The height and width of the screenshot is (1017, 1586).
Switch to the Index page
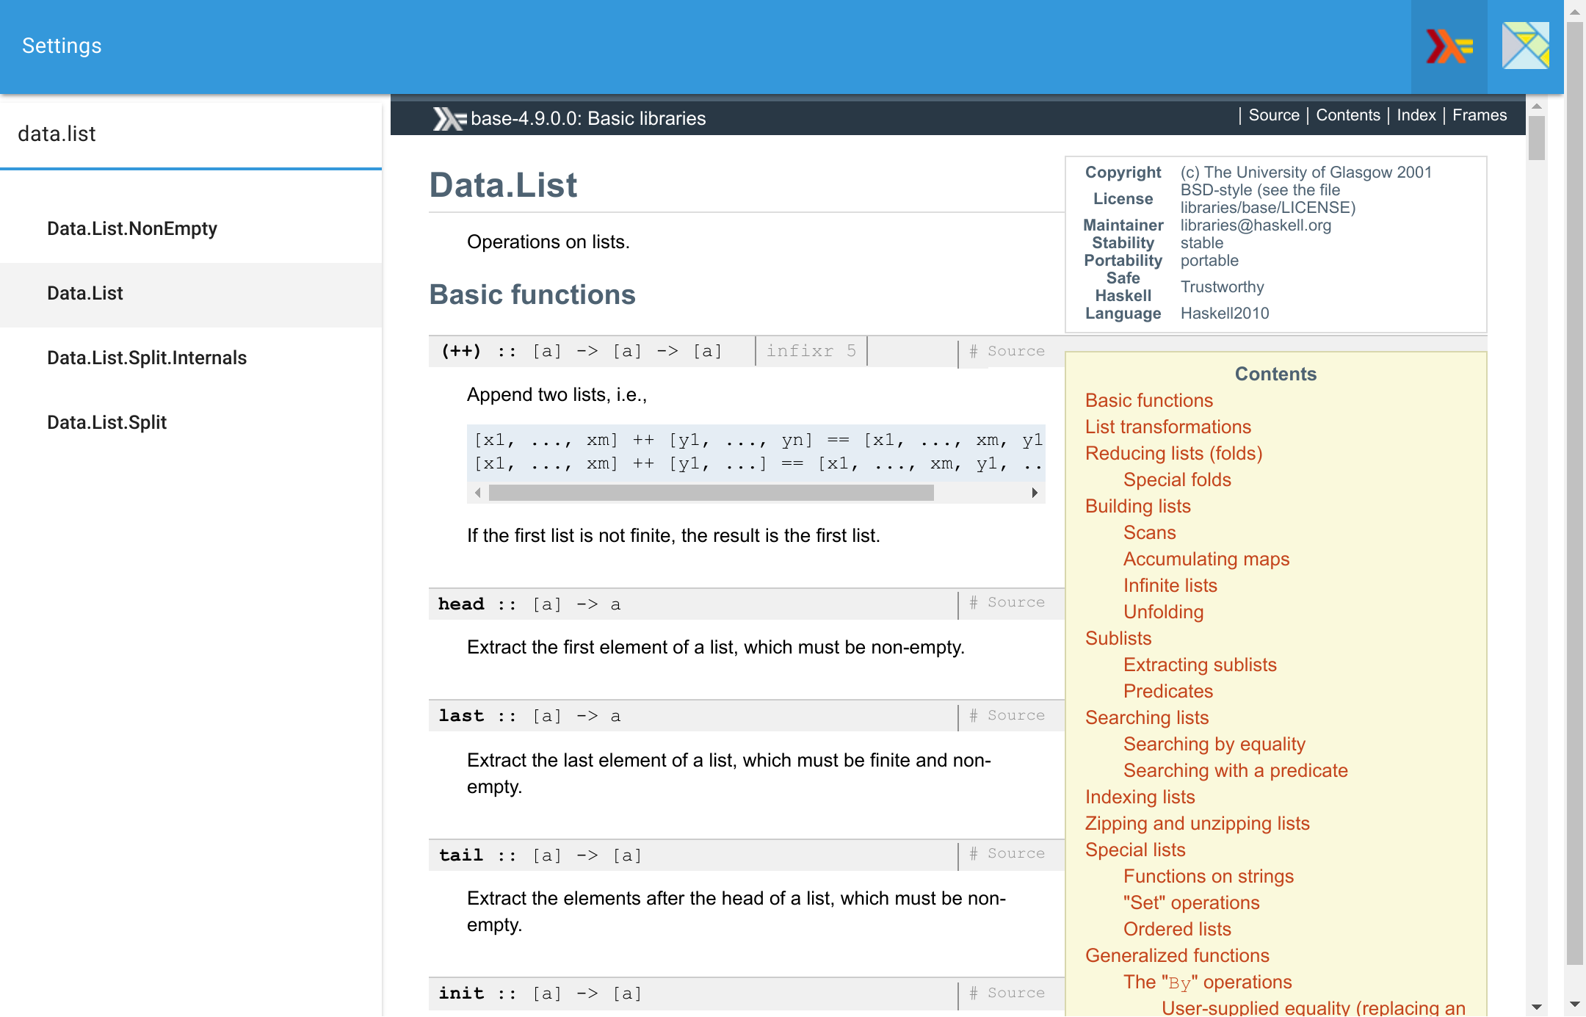pyautogui.click(x=1416, y=115)
